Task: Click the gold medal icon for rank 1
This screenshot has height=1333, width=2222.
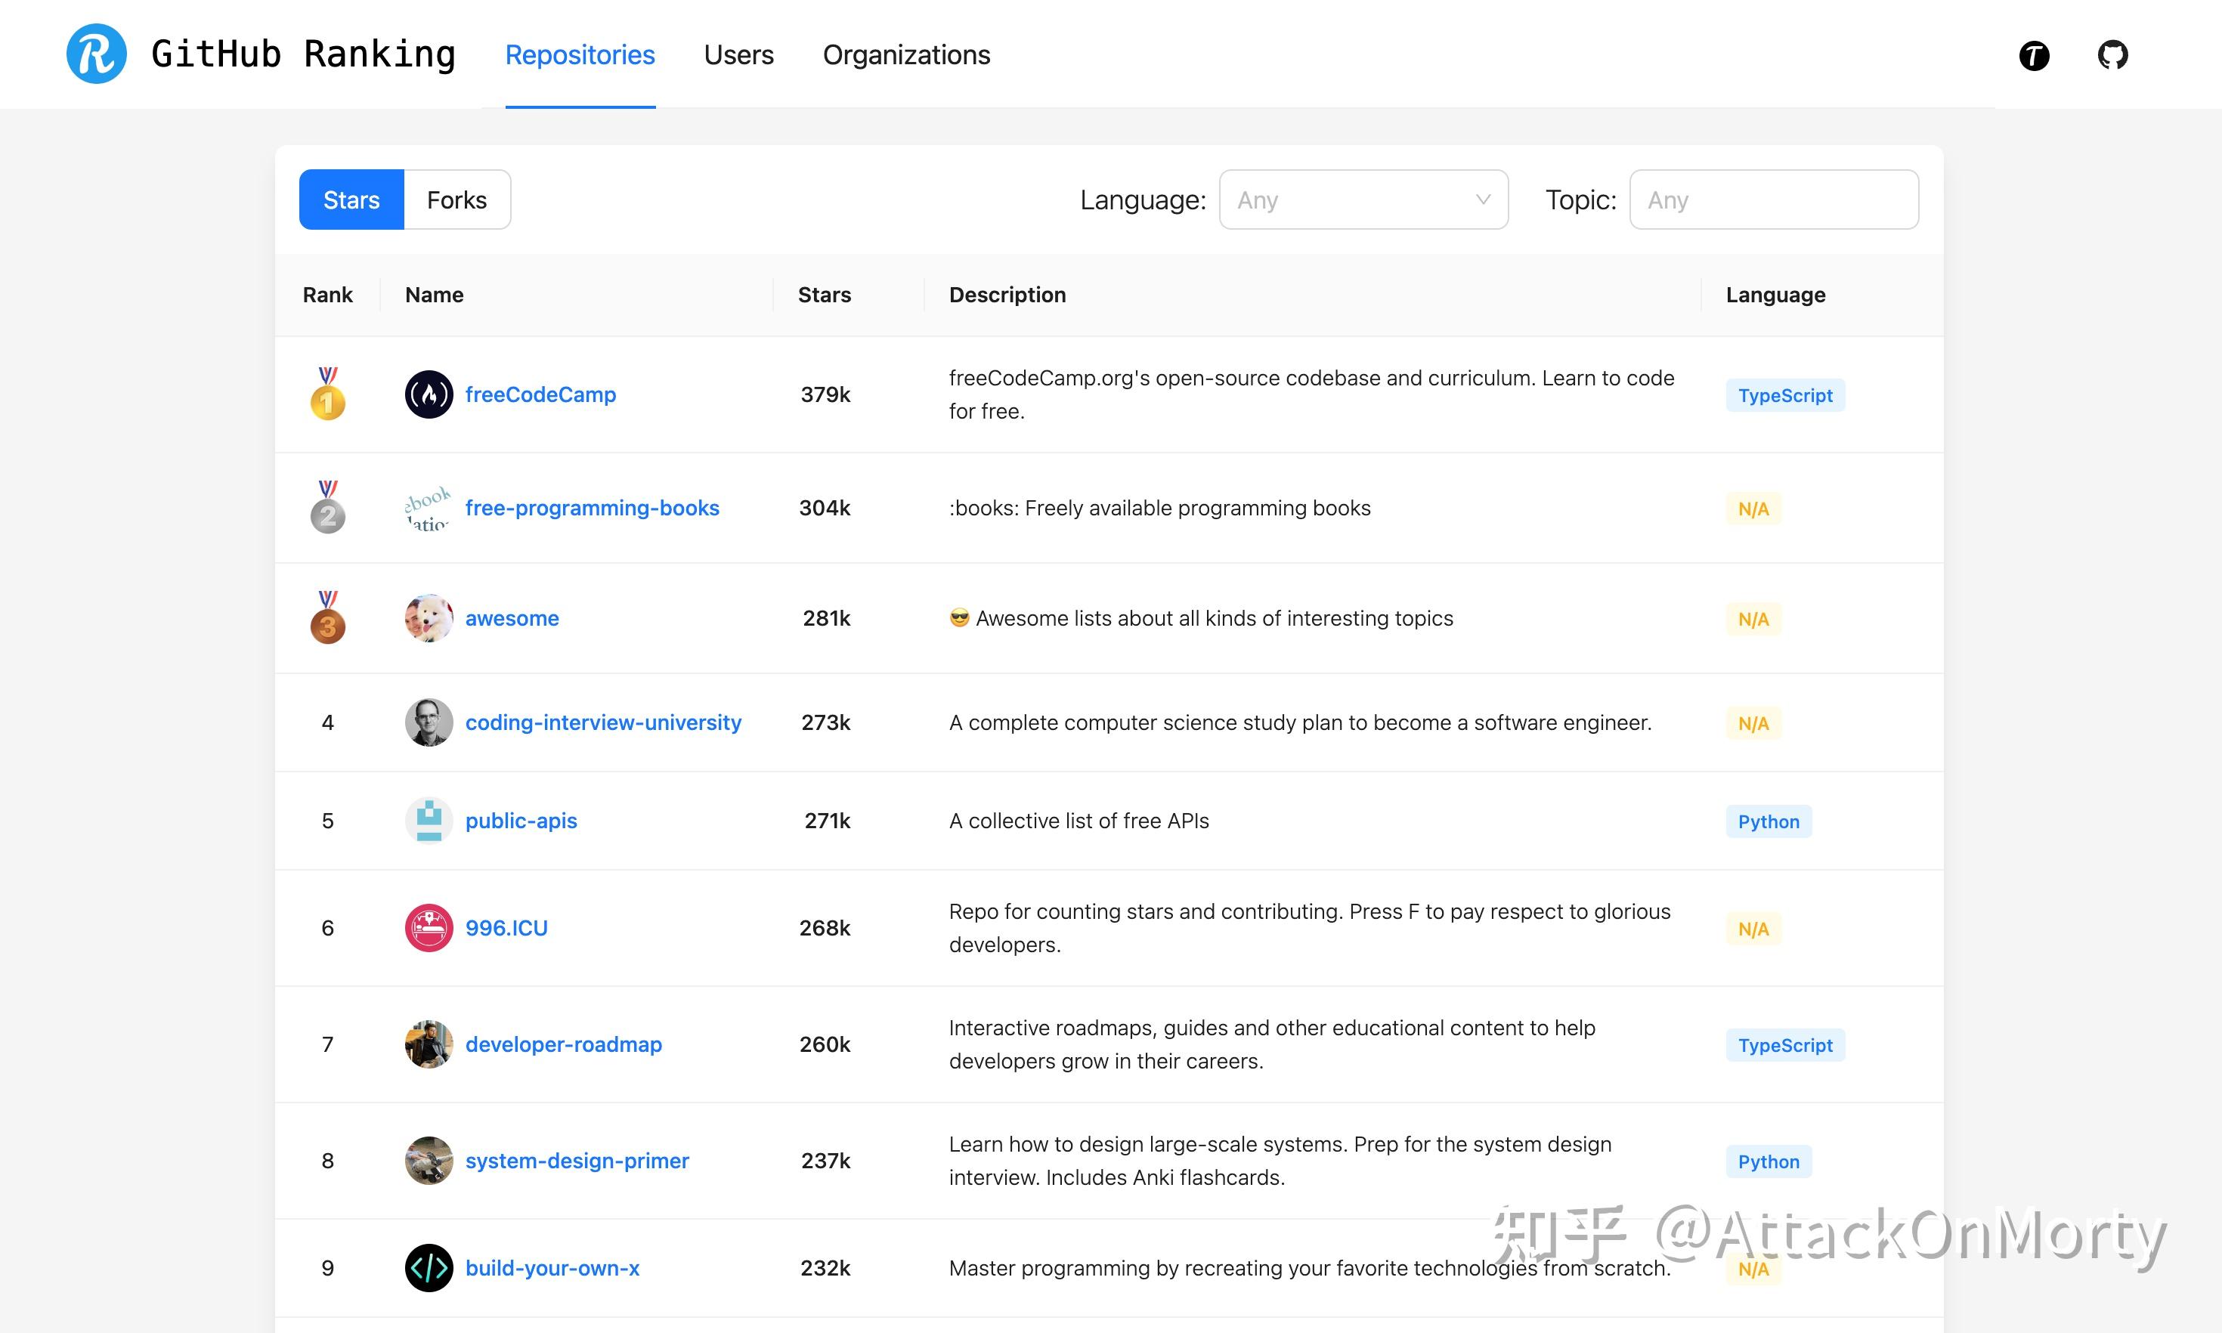Action: tap(328, 395)
